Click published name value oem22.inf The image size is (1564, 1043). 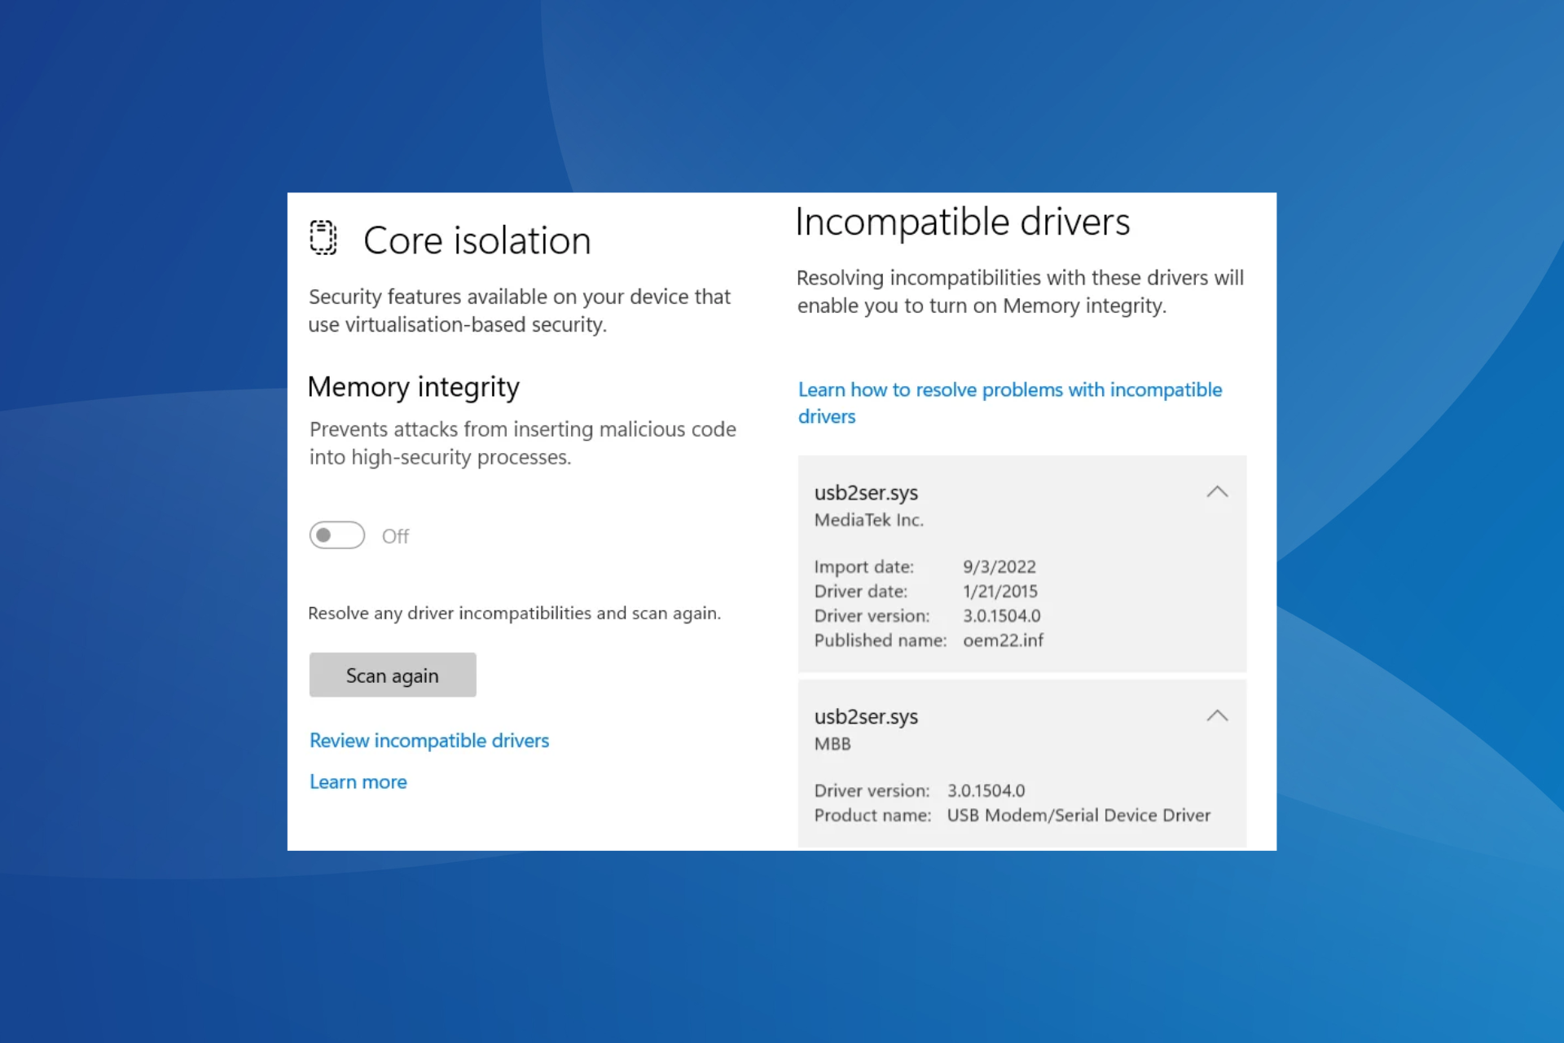tap(1004, 640)
